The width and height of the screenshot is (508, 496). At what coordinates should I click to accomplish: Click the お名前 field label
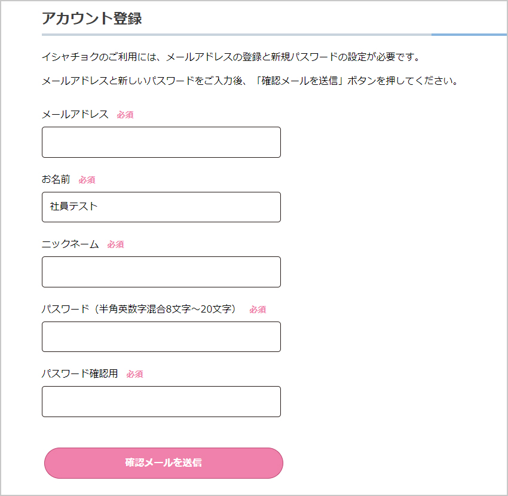coord(56,179)
